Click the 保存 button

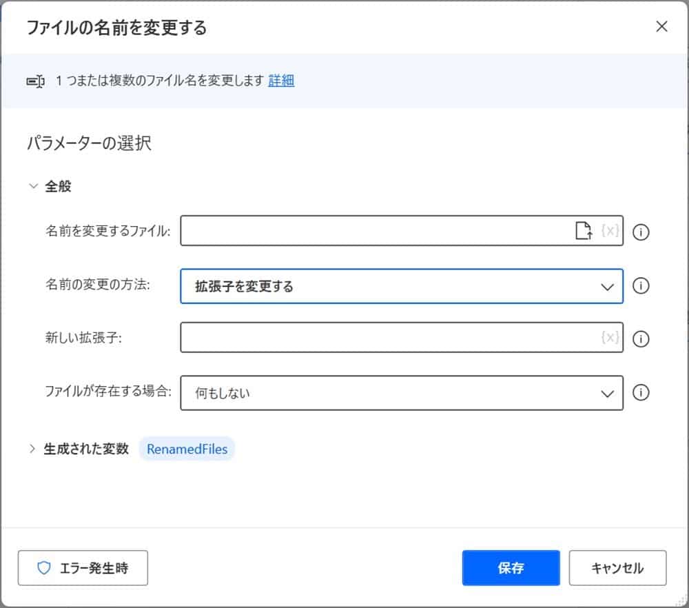(x=511, y=567)
